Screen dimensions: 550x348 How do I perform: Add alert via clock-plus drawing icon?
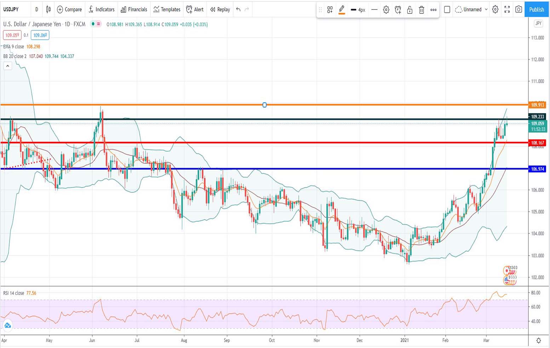[398, 10]
